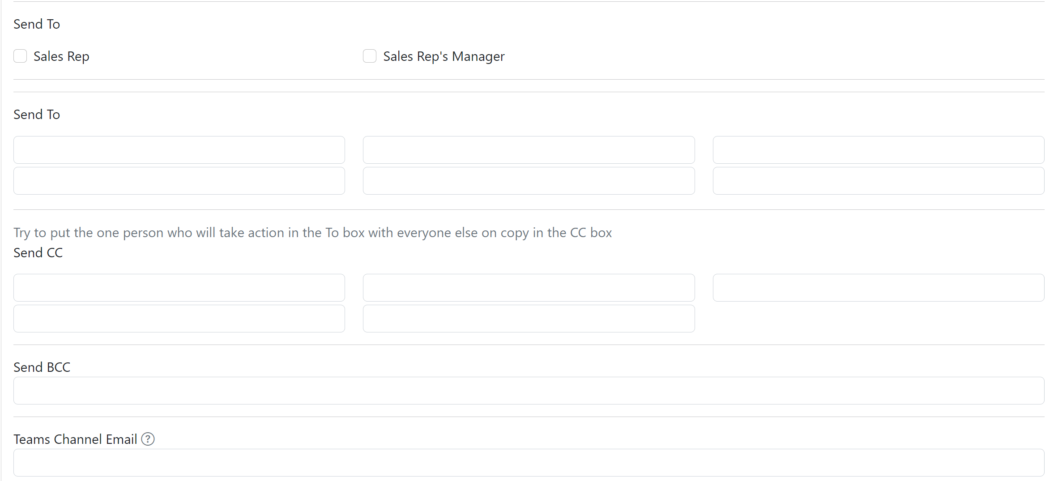
Task: Click the right Send CC field, top row
Action: (x=879, y=288)
